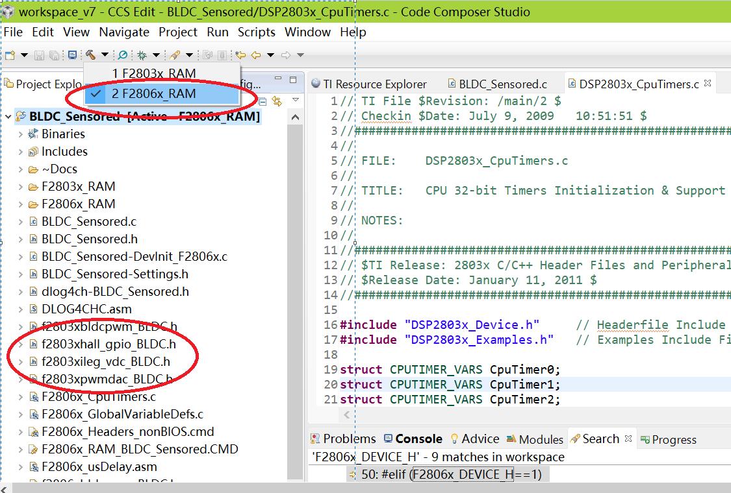
Task: Open the Console tab
Action: coord(413,439)
